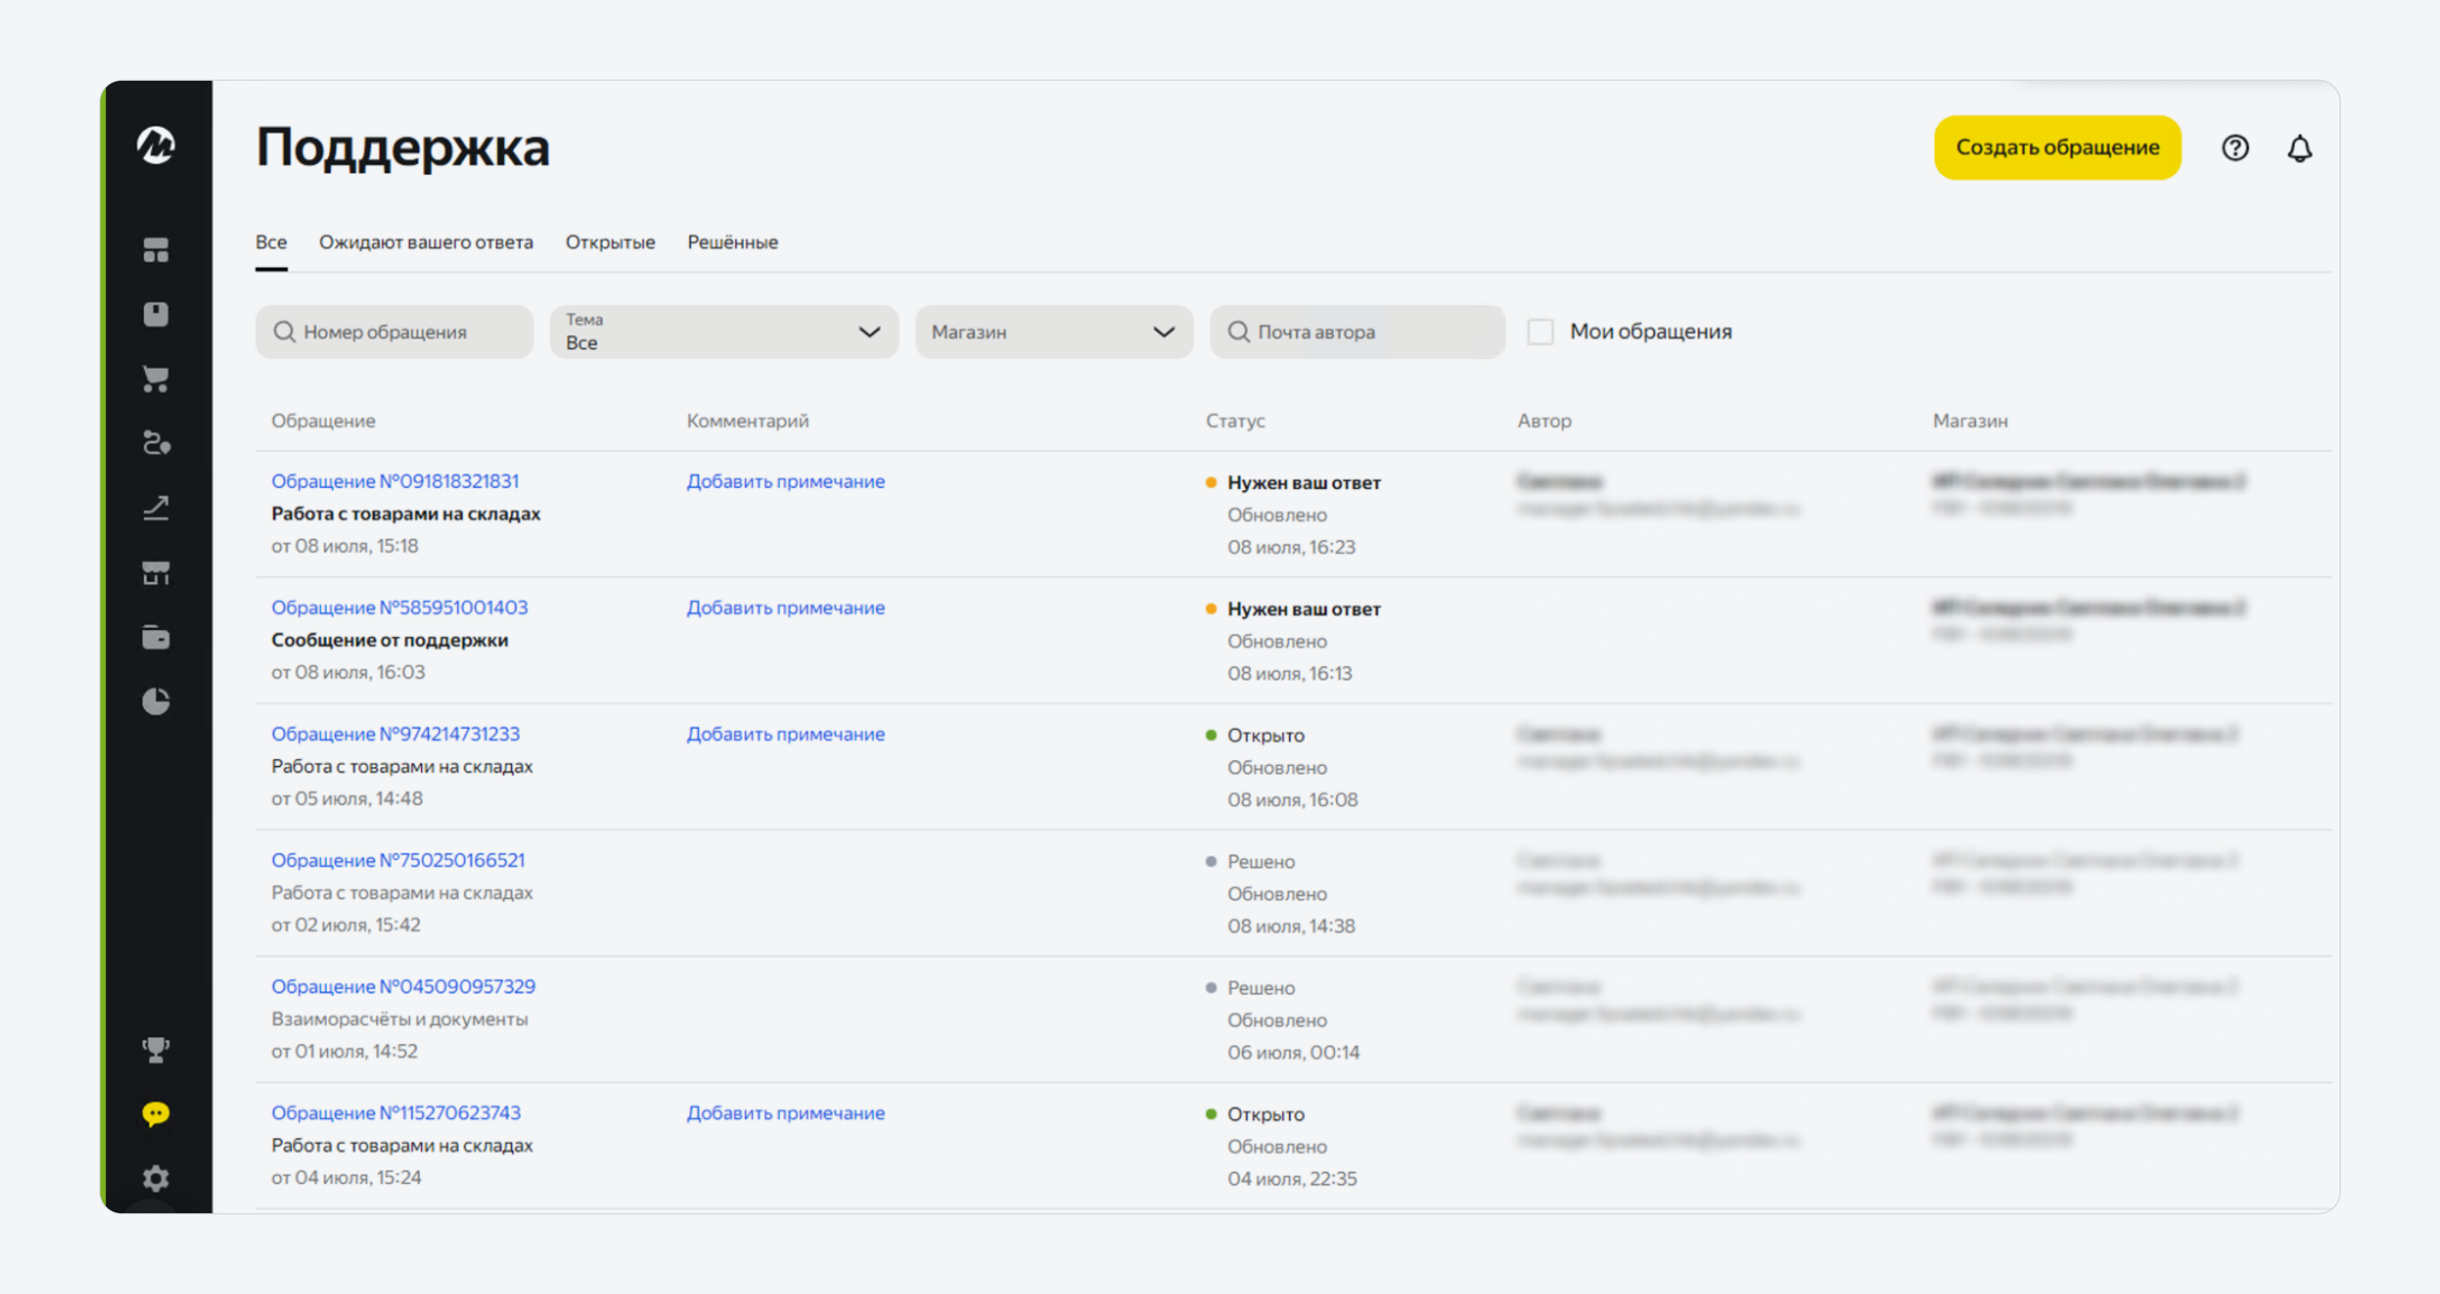Select the growth chart icon in sidebar
The height and width of the screenshot is (1294, 2440).
pos(156,508)
